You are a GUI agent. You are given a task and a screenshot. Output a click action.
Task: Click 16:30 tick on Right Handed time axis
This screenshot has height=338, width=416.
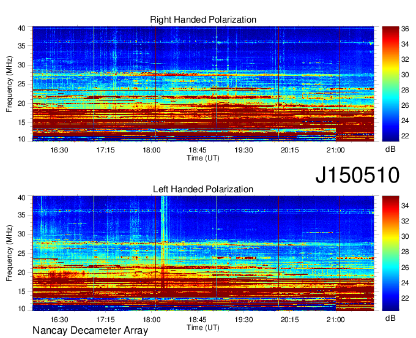pyautogui.click(x=59, y=150)
